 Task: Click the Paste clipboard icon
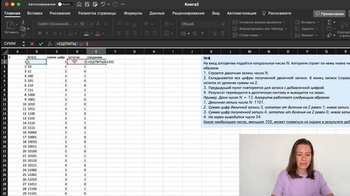coord(10,25)
